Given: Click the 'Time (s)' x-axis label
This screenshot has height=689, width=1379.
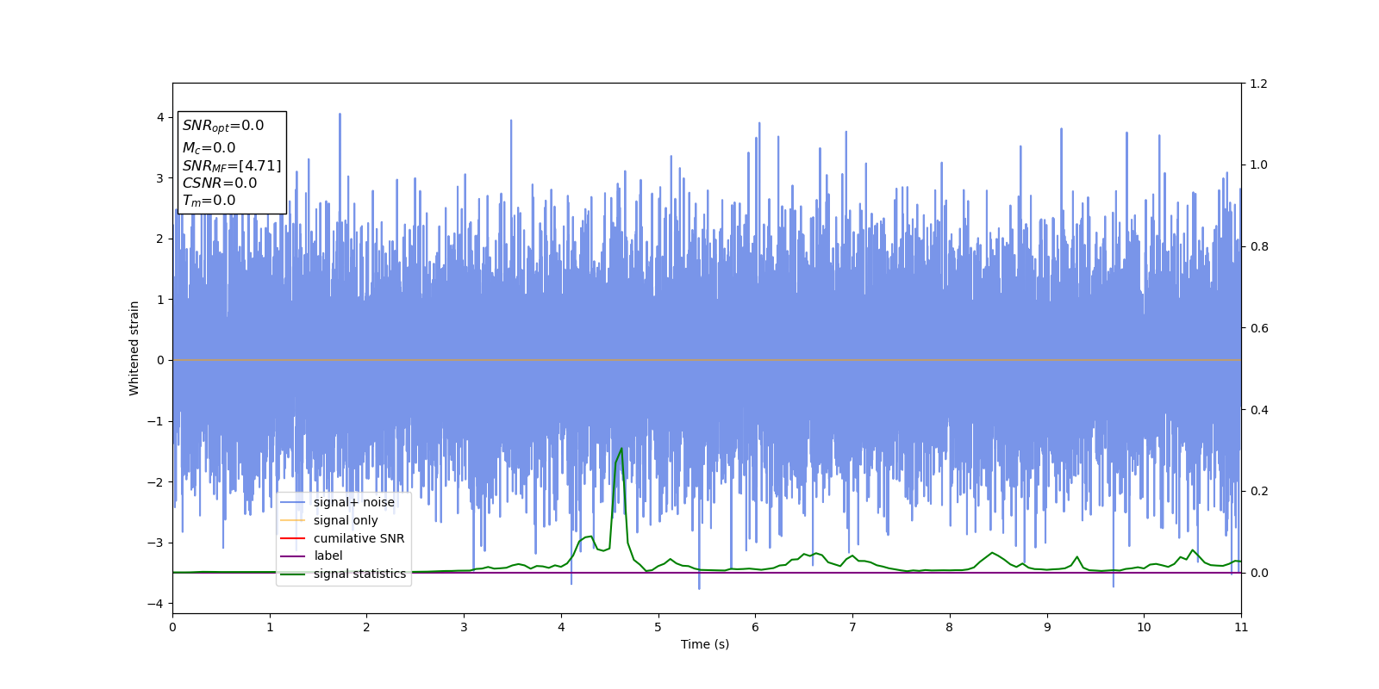Looking at the screenshot, I should (705, 644).
